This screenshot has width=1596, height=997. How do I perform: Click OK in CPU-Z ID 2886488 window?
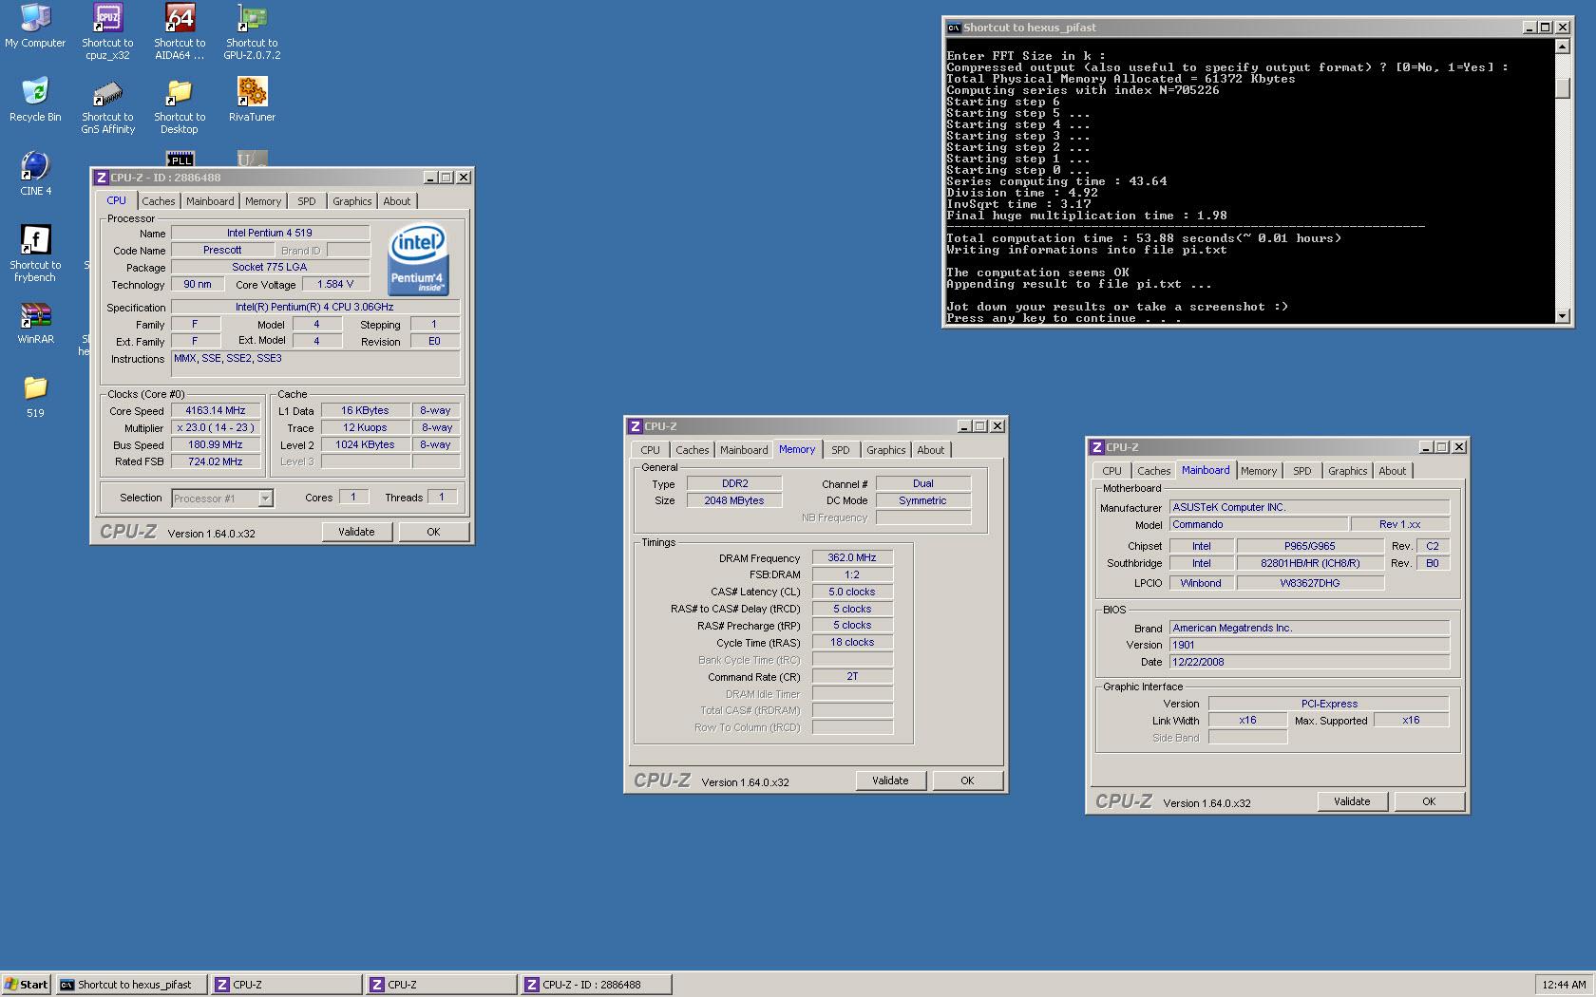tap(433, 532)
